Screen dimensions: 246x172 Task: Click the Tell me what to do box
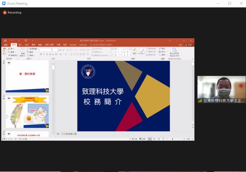click(101, 45)
